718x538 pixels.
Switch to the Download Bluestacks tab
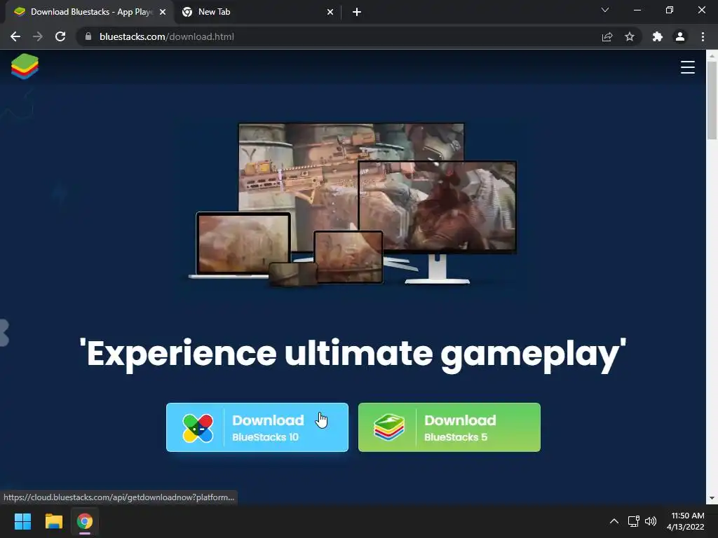coord(90,12)
